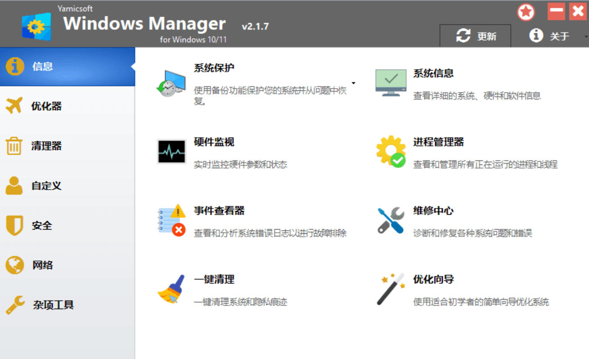Click the Windows Manager logo in header
The height and width of the screenshot is (359, 589).
click(36, 27)
